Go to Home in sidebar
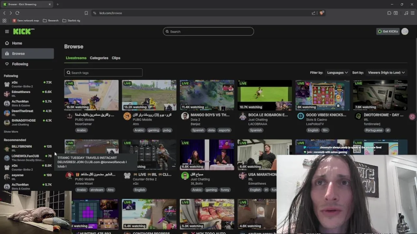This screenshot has height=234, width=417. pos(28,43)
